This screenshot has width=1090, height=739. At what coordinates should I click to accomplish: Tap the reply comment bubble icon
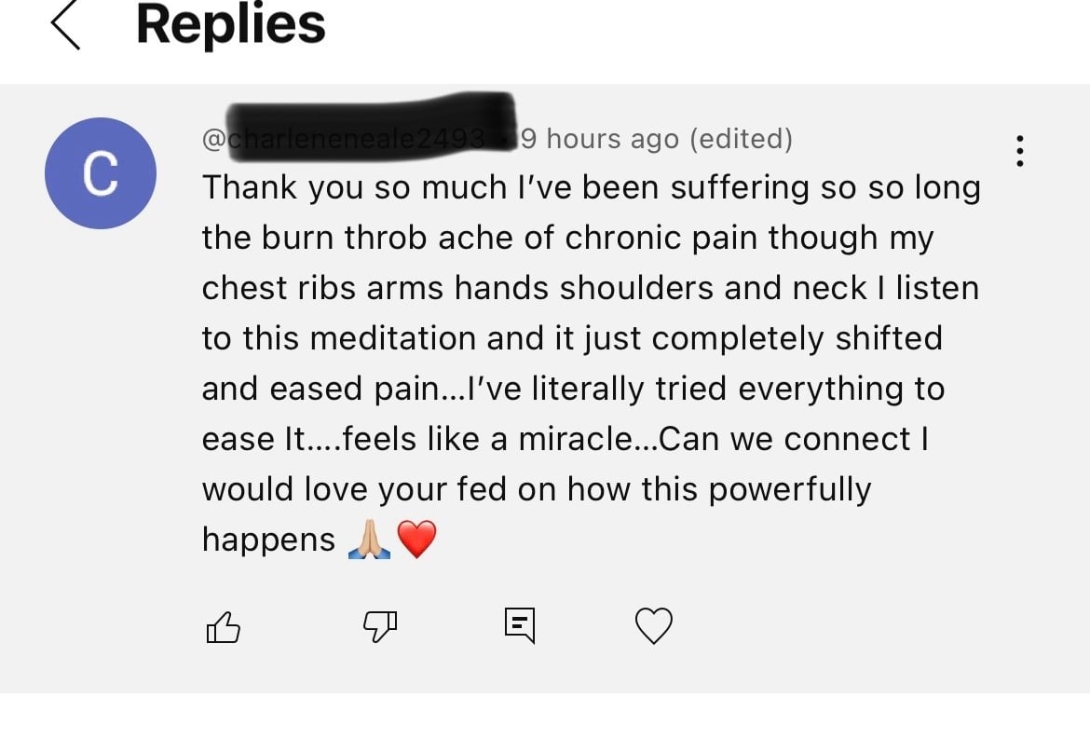click(x=520, y=624)
